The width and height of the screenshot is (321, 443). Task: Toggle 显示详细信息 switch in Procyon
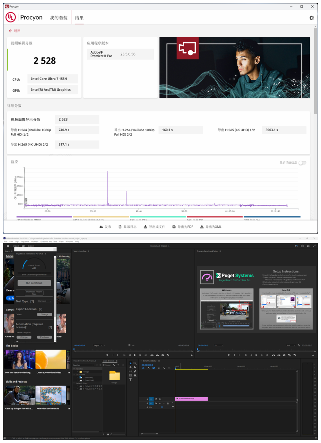point(302,163)
